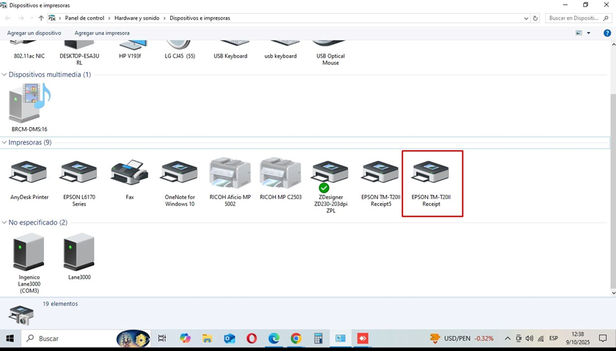Click the BRCM-DMS:16 multimedia device
Viewport: 616px width, 351px height.
coord(29,105)
